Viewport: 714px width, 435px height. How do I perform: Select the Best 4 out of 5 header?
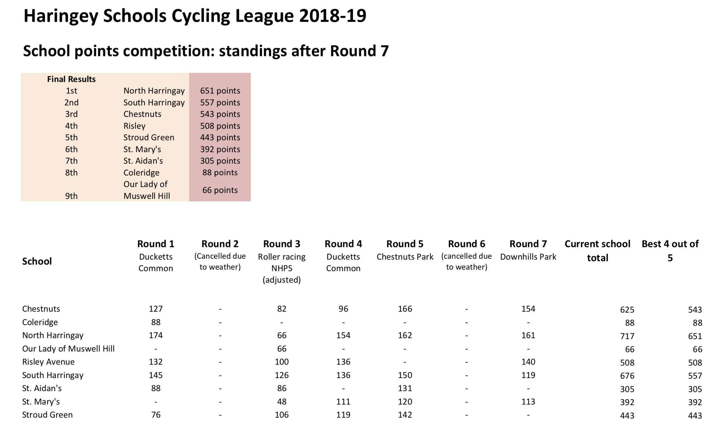[670, 251]
